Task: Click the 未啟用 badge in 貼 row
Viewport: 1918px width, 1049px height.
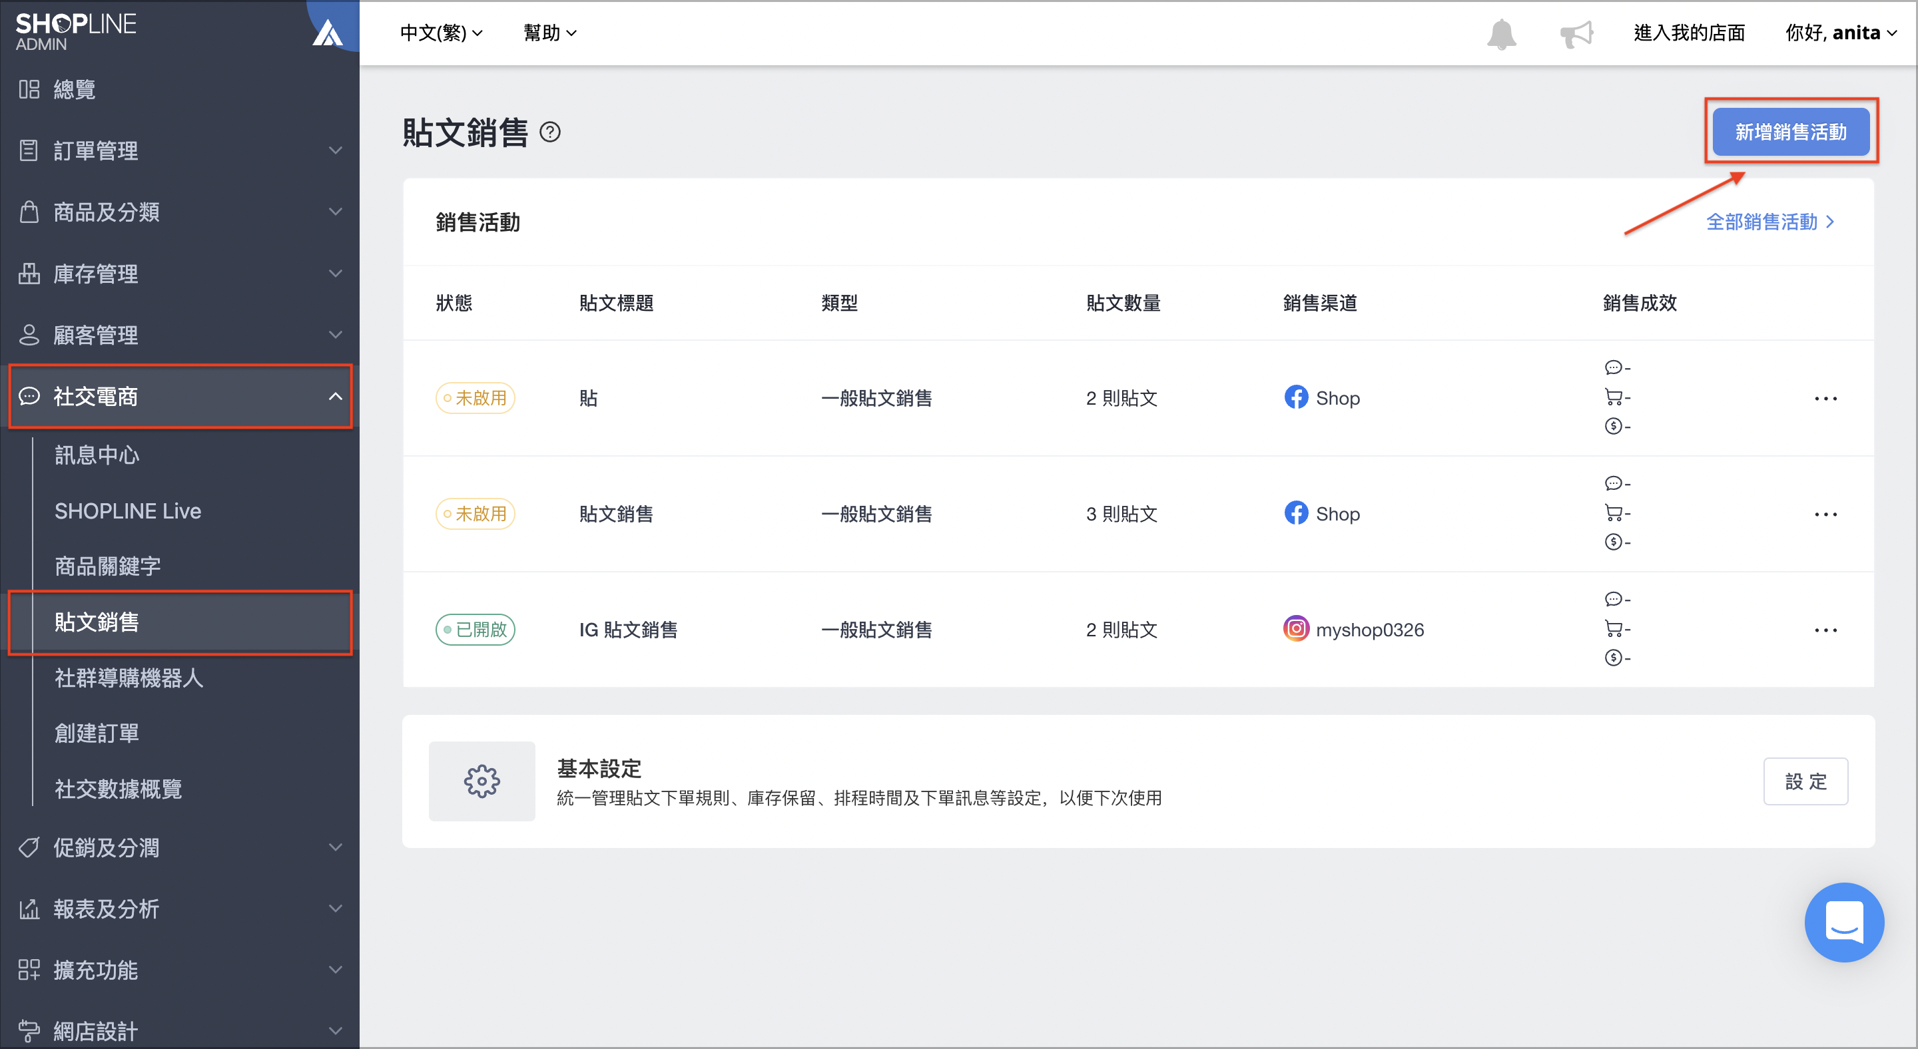Action: [x=475, y=398]
